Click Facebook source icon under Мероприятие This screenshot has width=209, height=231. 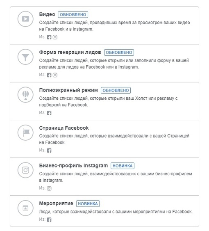(49, 220)
